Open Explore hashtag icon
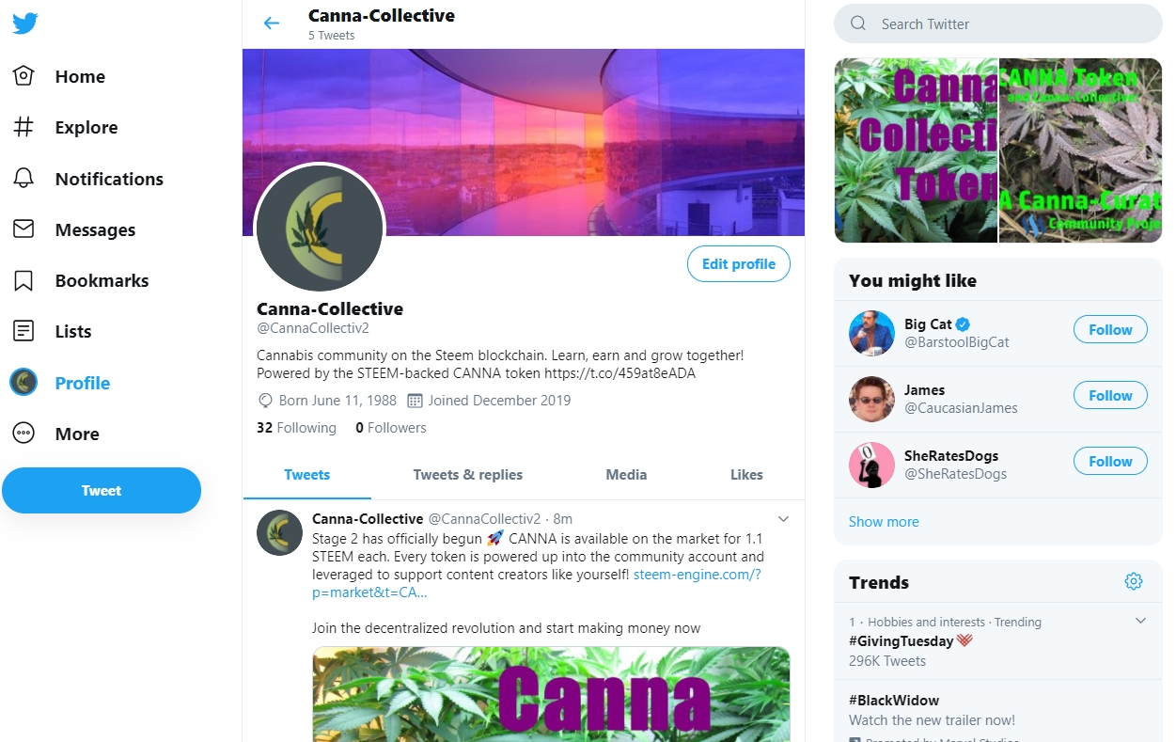 click(24, 127)
